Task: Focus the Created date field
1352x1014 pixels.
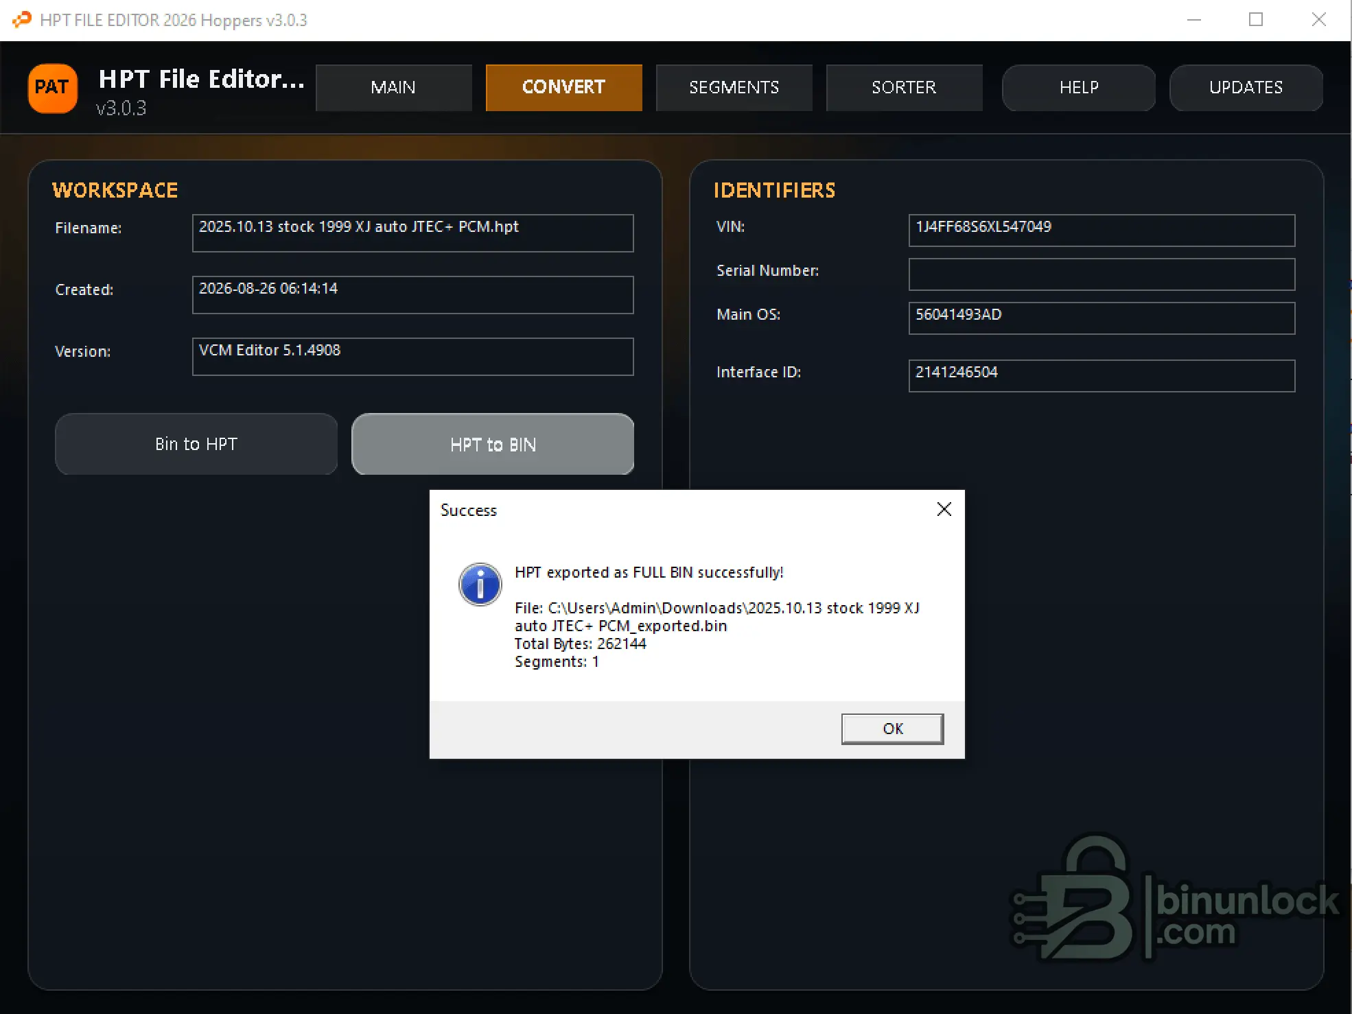Action: (412, 295)
